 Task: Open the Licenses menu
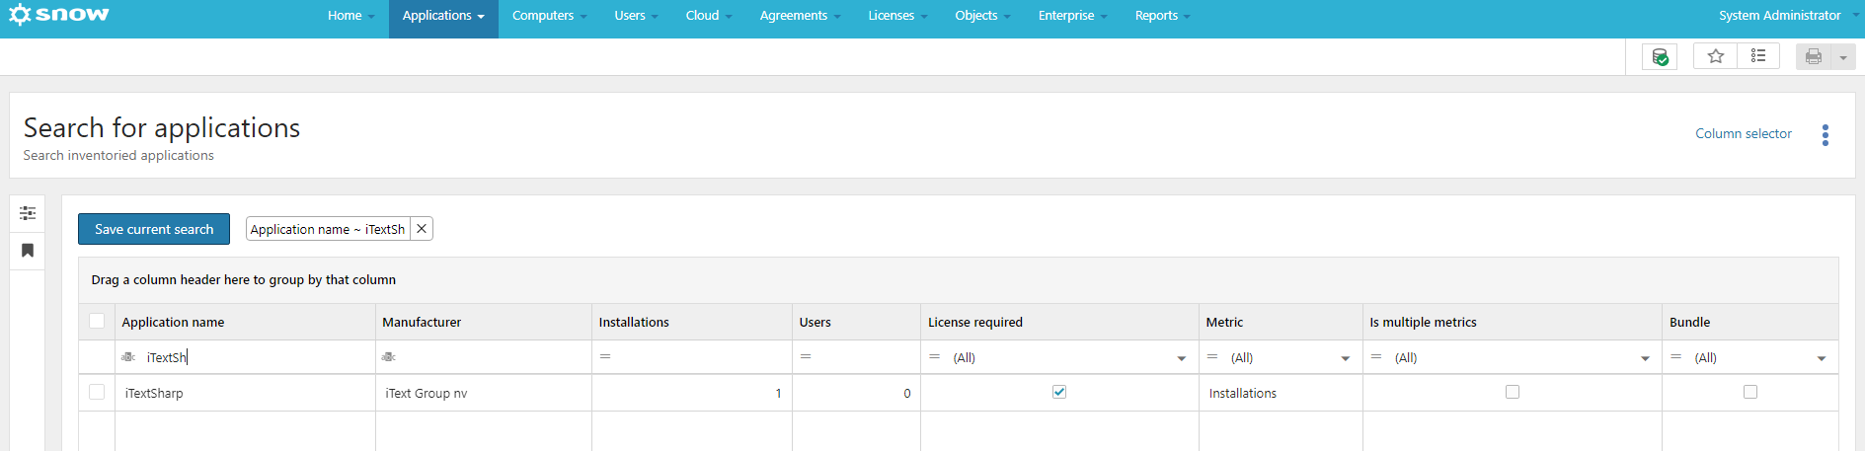click(x=897, y=16)
